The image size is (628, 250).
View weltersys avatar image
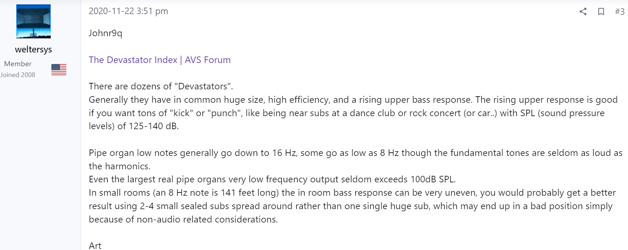pyautogui.click(x=33, y=21)
